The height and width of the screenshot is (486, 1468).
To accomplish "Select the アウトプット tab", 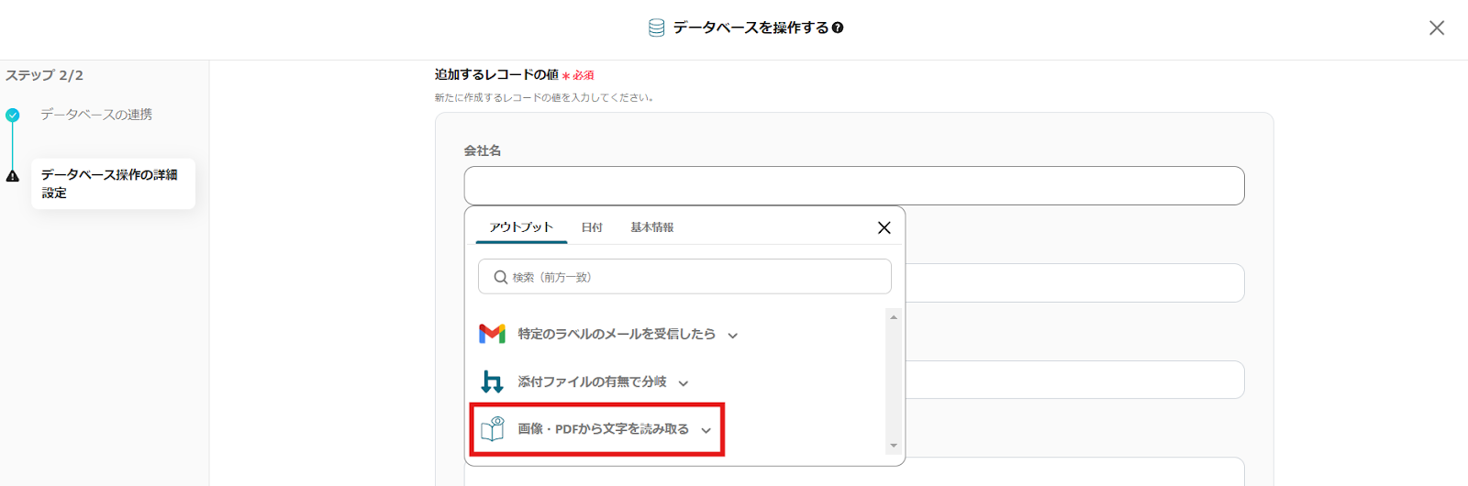I will pos(521,226).
